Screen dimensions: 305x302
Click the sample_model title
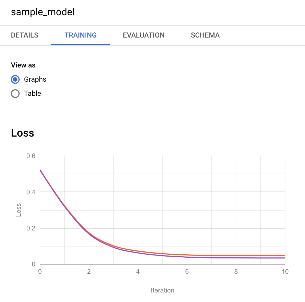tap(43, 12)
